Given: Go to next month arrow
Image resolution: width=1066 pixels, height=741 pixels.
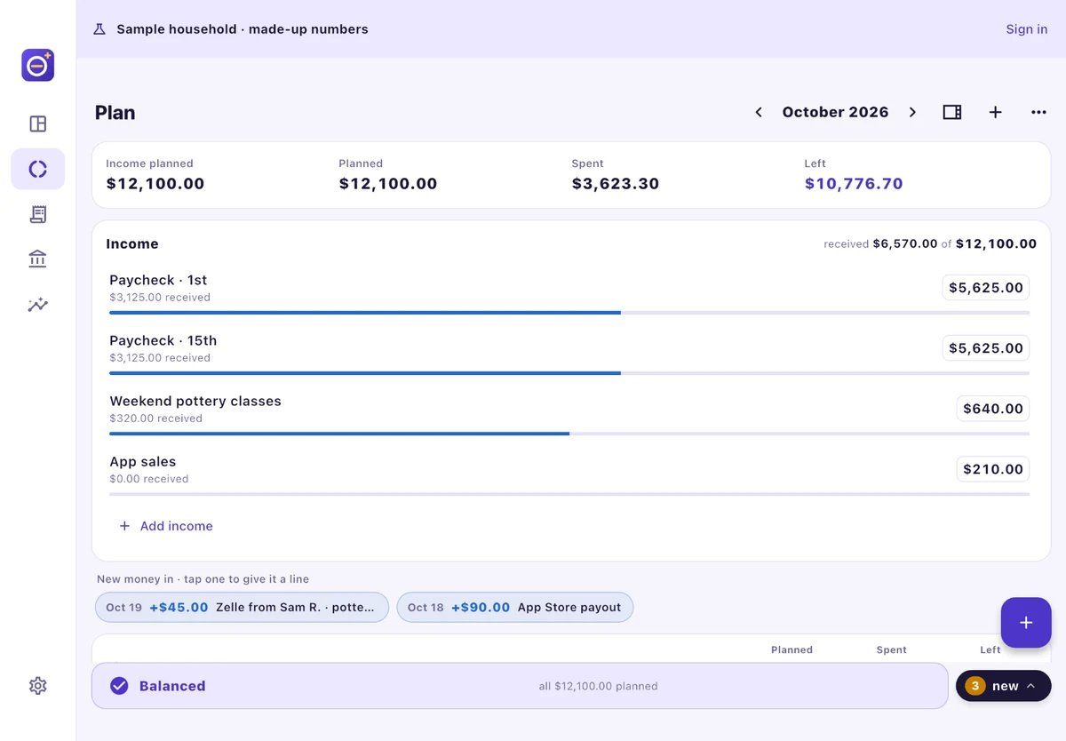Looking at the screenshot, I should (912, 112).
